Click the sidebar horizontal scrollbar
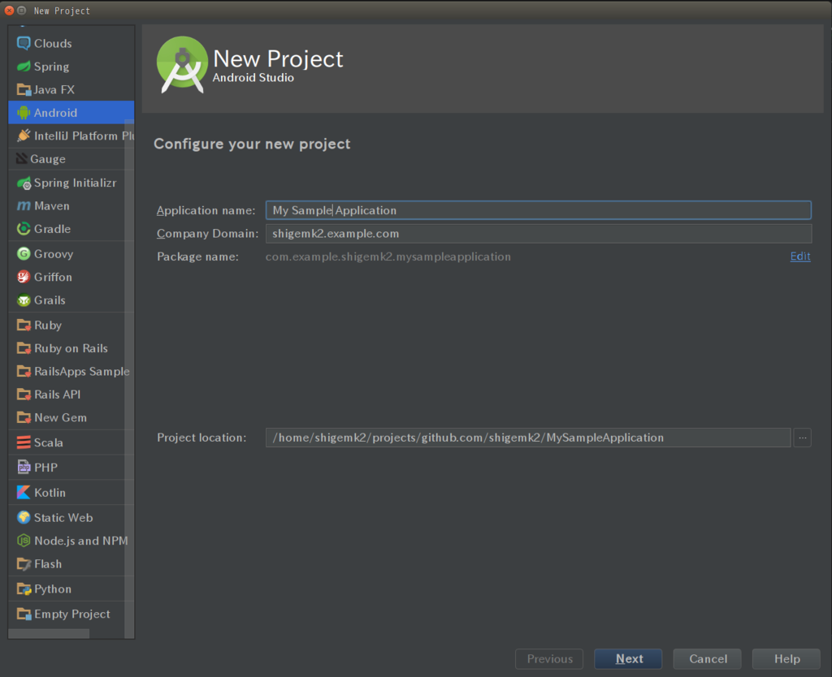Viewport: 832px width, 677px height. (x=49, y=633)
